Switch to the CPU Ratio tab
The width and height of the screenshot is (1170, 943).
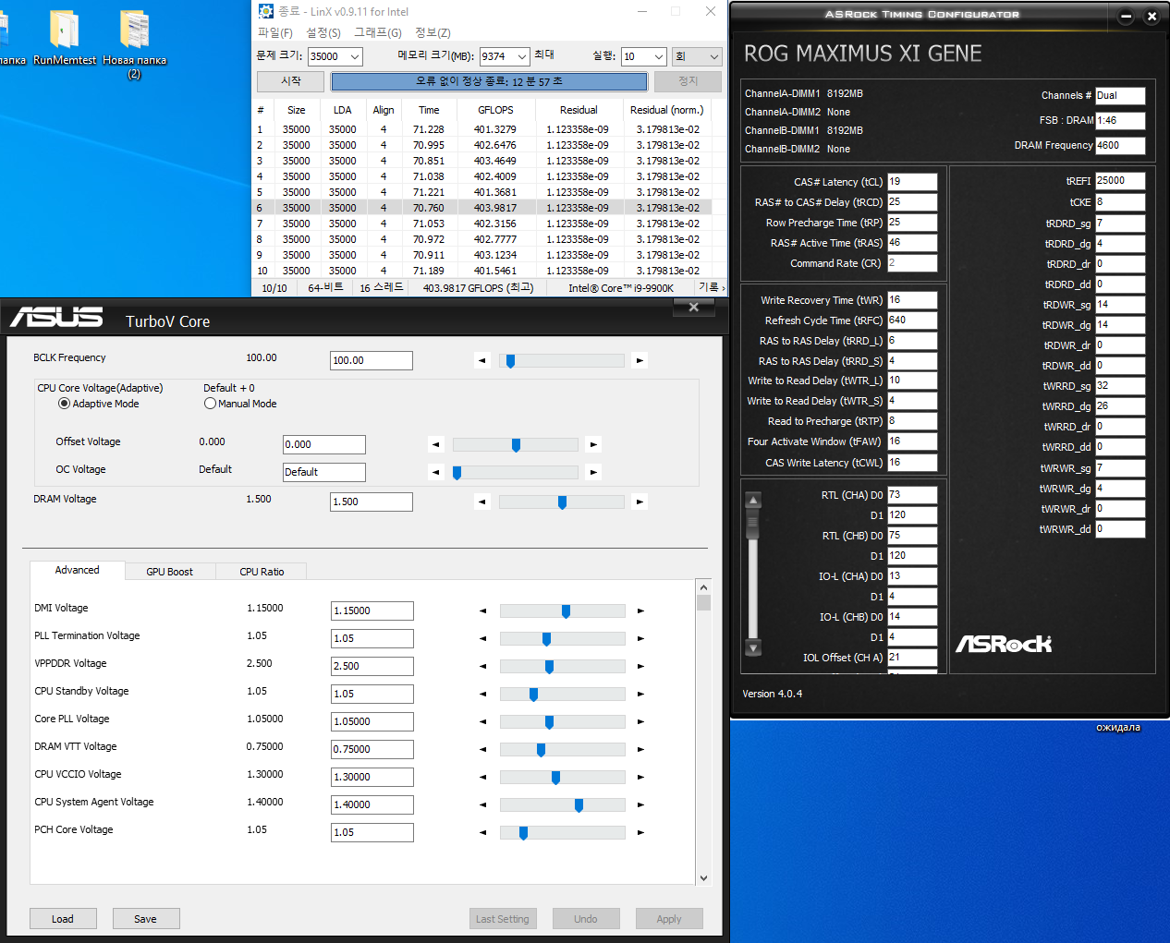pyautogui.click(x=262, y=572)
